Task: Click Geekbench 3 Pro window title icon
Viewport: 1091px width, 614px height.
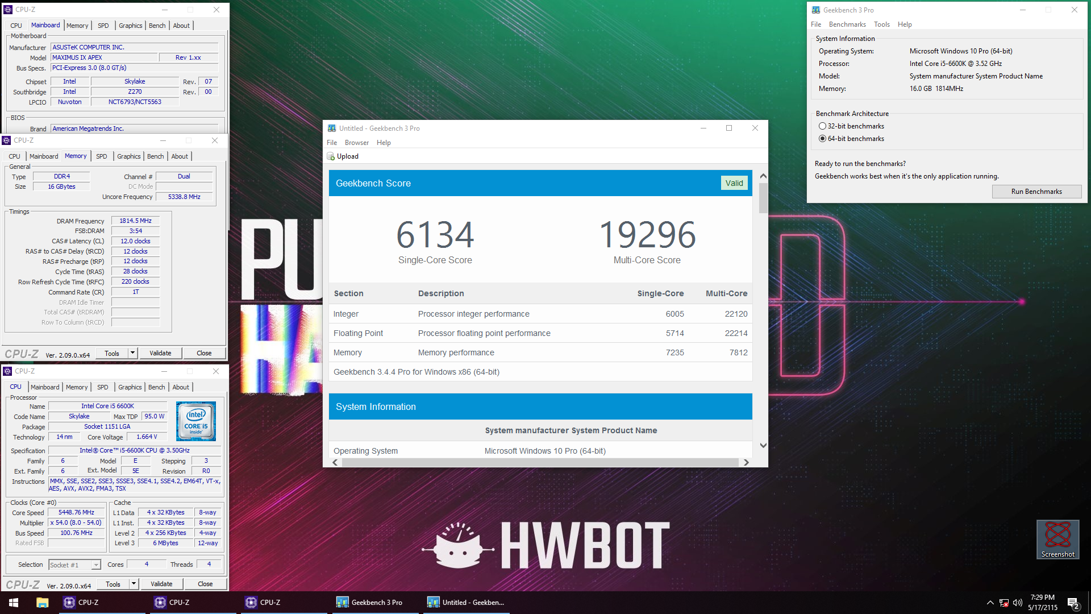Action: [x=816, y=10]
